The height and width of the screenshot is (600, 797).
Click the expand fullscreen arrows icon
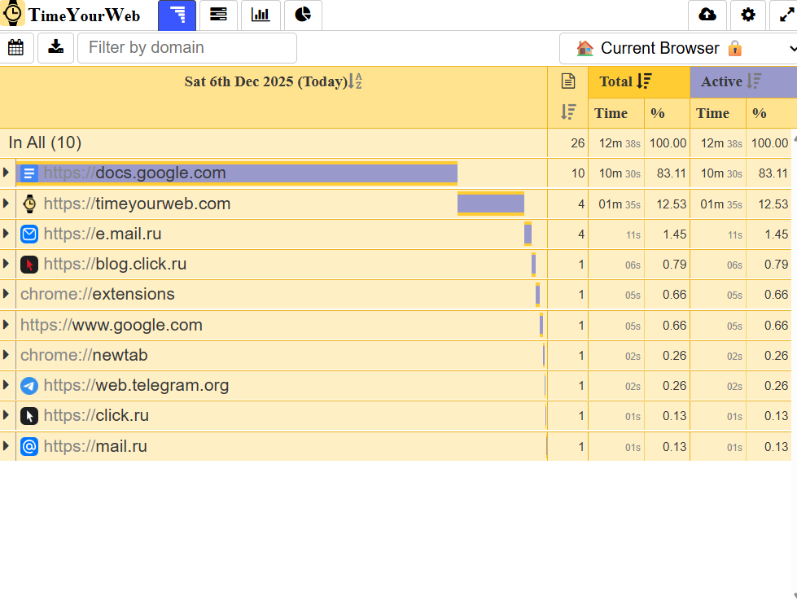786,15
